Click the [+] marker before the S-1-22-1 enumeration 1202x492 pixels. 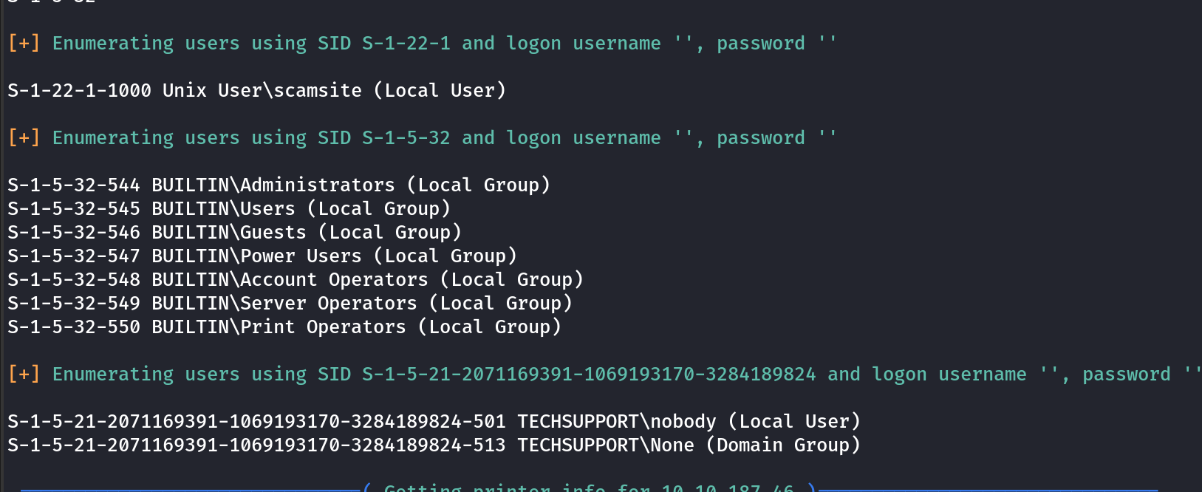click(x=24, y=44)
